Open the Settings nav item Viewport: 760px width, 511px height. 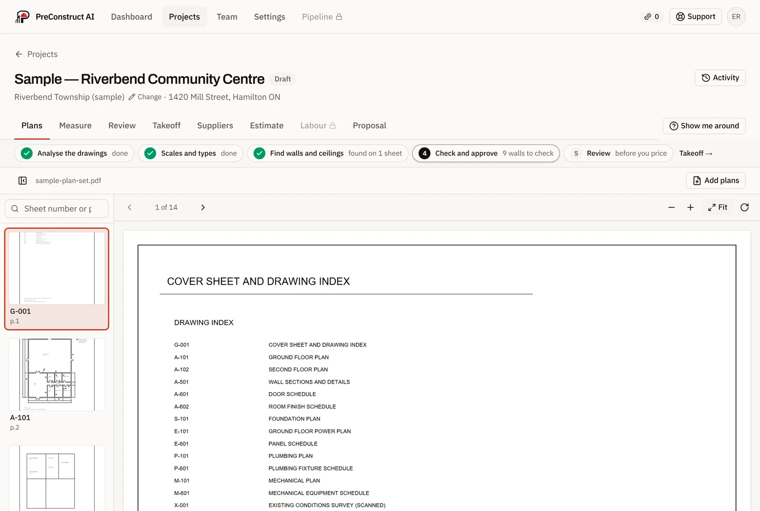269,17
